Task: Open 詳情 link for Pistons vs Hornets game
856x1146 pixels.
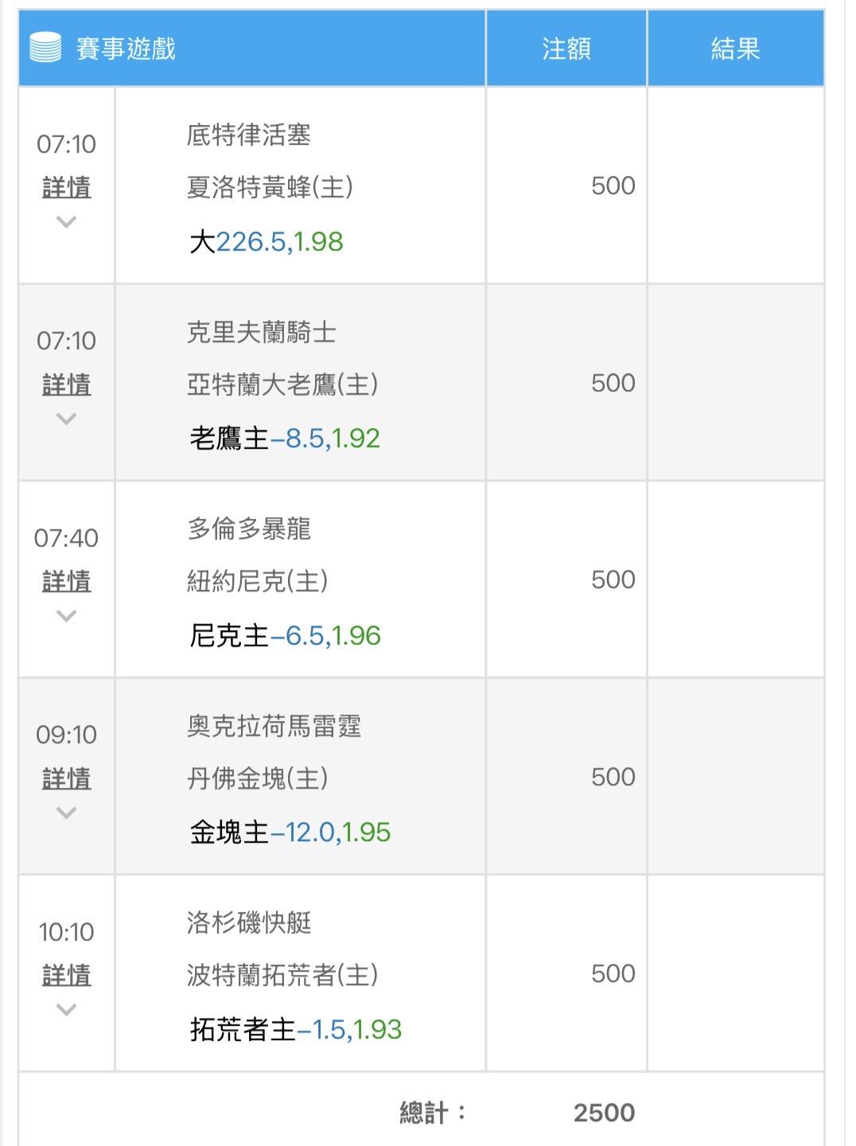Action: click(67, 187)
